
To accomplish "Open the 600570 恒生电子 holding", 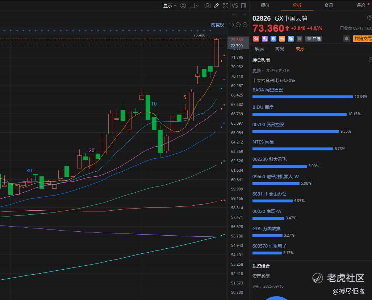I will pyautogui.click(x=269, y=246).
